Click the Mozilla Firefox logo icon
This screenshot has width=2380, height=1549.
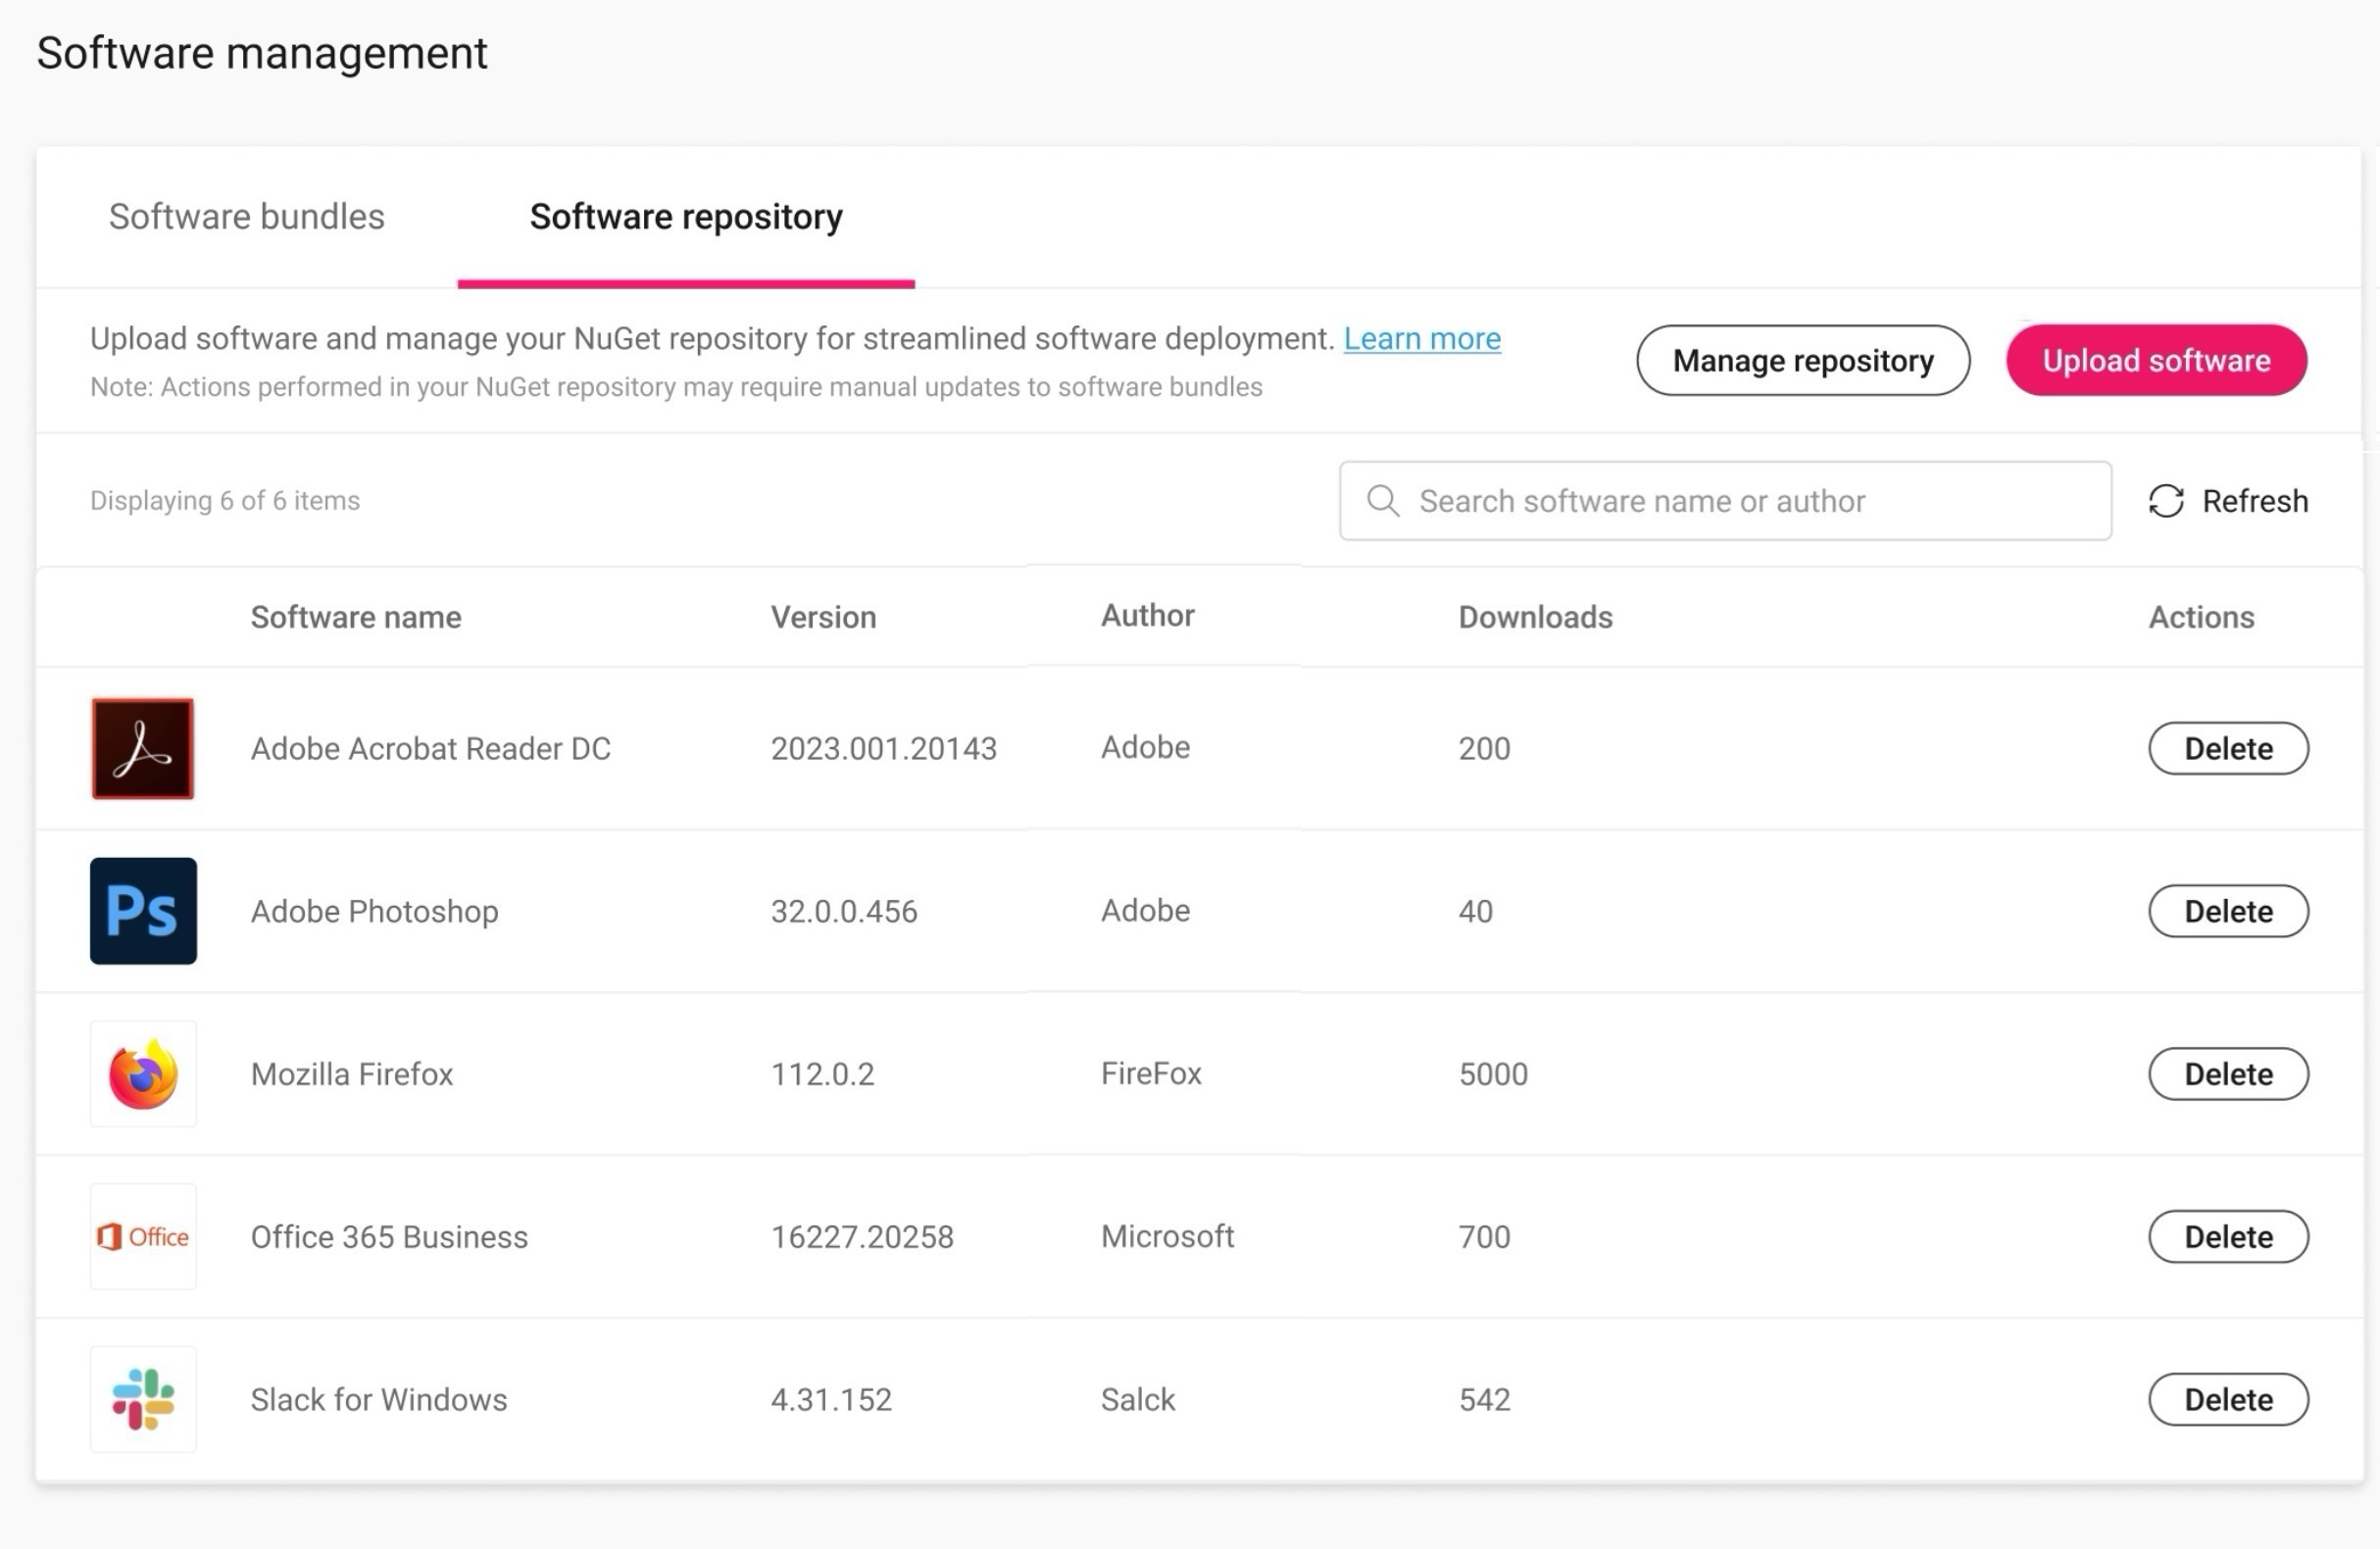coord(143,1073)
